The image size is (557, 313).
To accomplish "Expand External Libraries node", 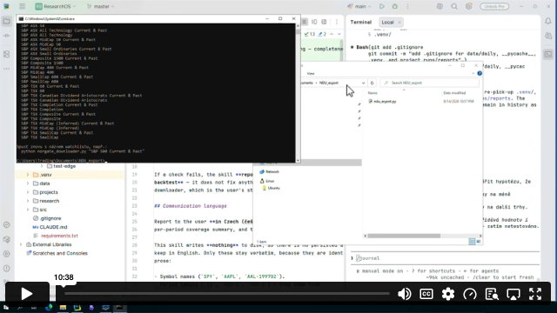I will click(x=21, y=244).
